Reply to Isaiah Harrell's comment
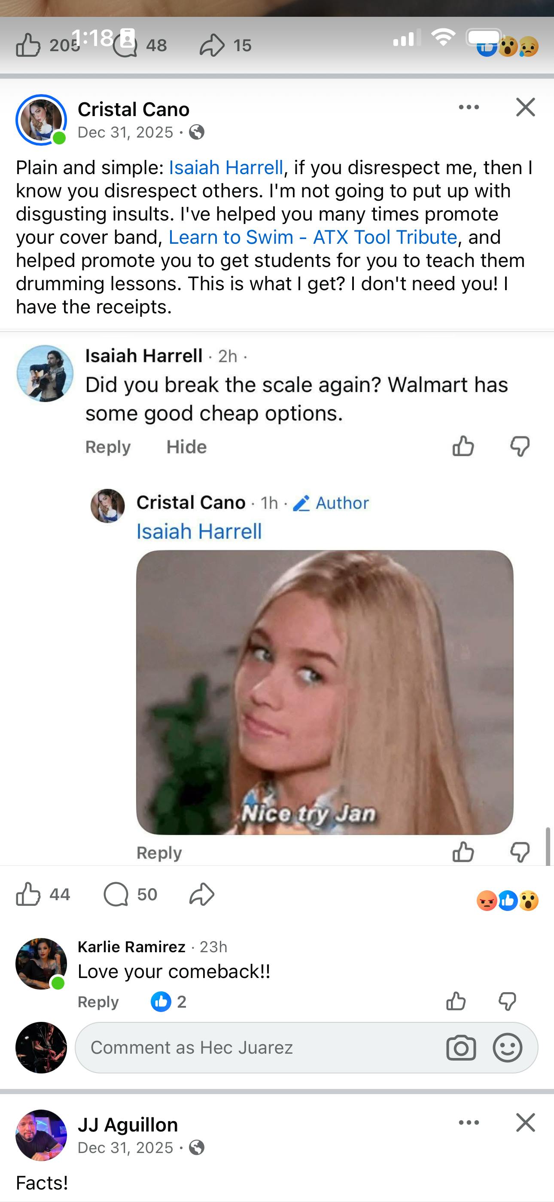The width and height of the screenshot is (554, 1202). (108, 447)
